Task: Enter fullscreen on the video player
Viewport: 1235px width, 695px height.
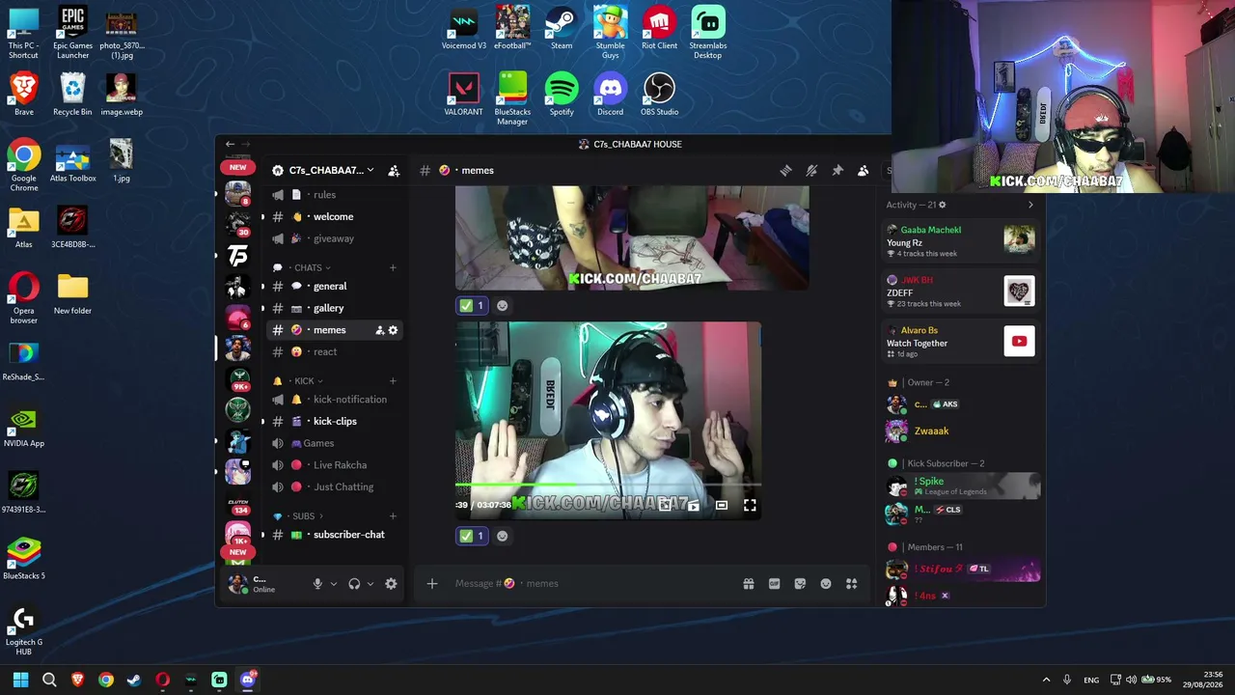Action: [x=750, y=505]
